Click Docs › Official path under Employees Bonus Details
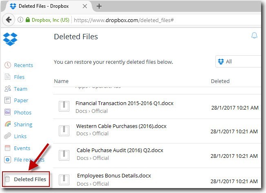The image size is (266, 193). click(93, 184)
